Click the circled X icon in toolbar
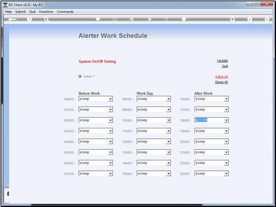Screen dimensions: 276x207 click(267, 19)
